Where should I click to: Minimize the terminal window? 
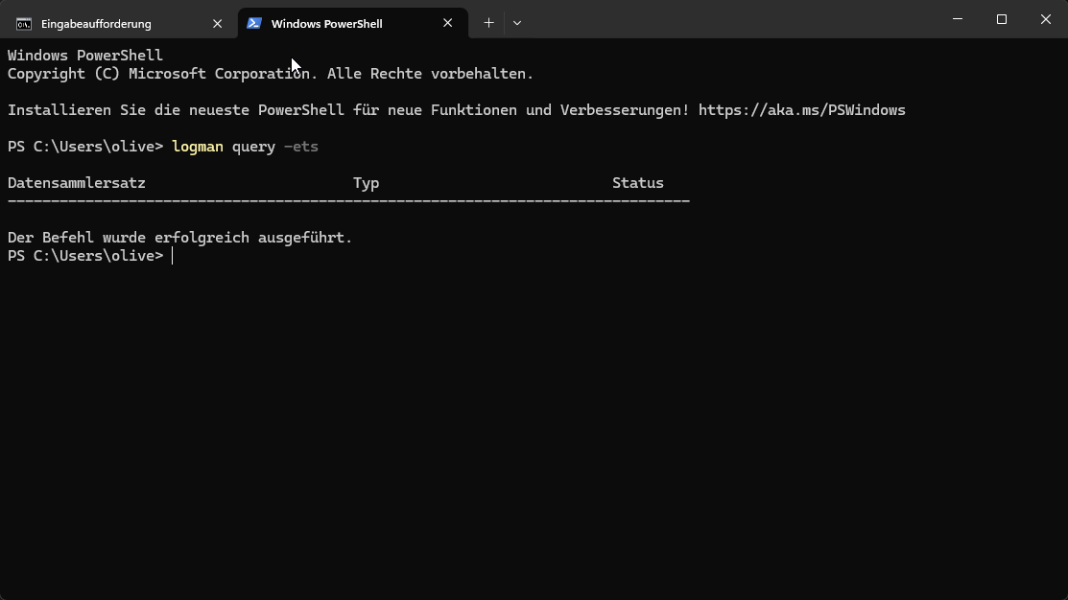958,19
